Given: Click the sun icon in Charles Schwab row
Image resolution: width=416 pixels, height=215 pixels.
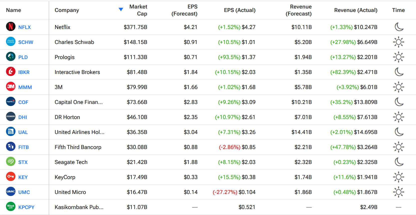Looking at the screenshot, I should (x=399, y=42).
